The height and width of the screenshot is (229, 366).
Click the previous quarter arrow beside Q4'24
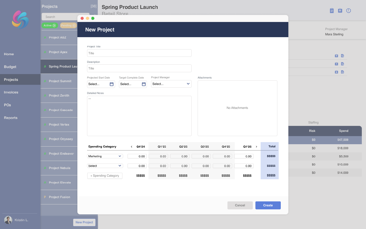pos(131,147)
